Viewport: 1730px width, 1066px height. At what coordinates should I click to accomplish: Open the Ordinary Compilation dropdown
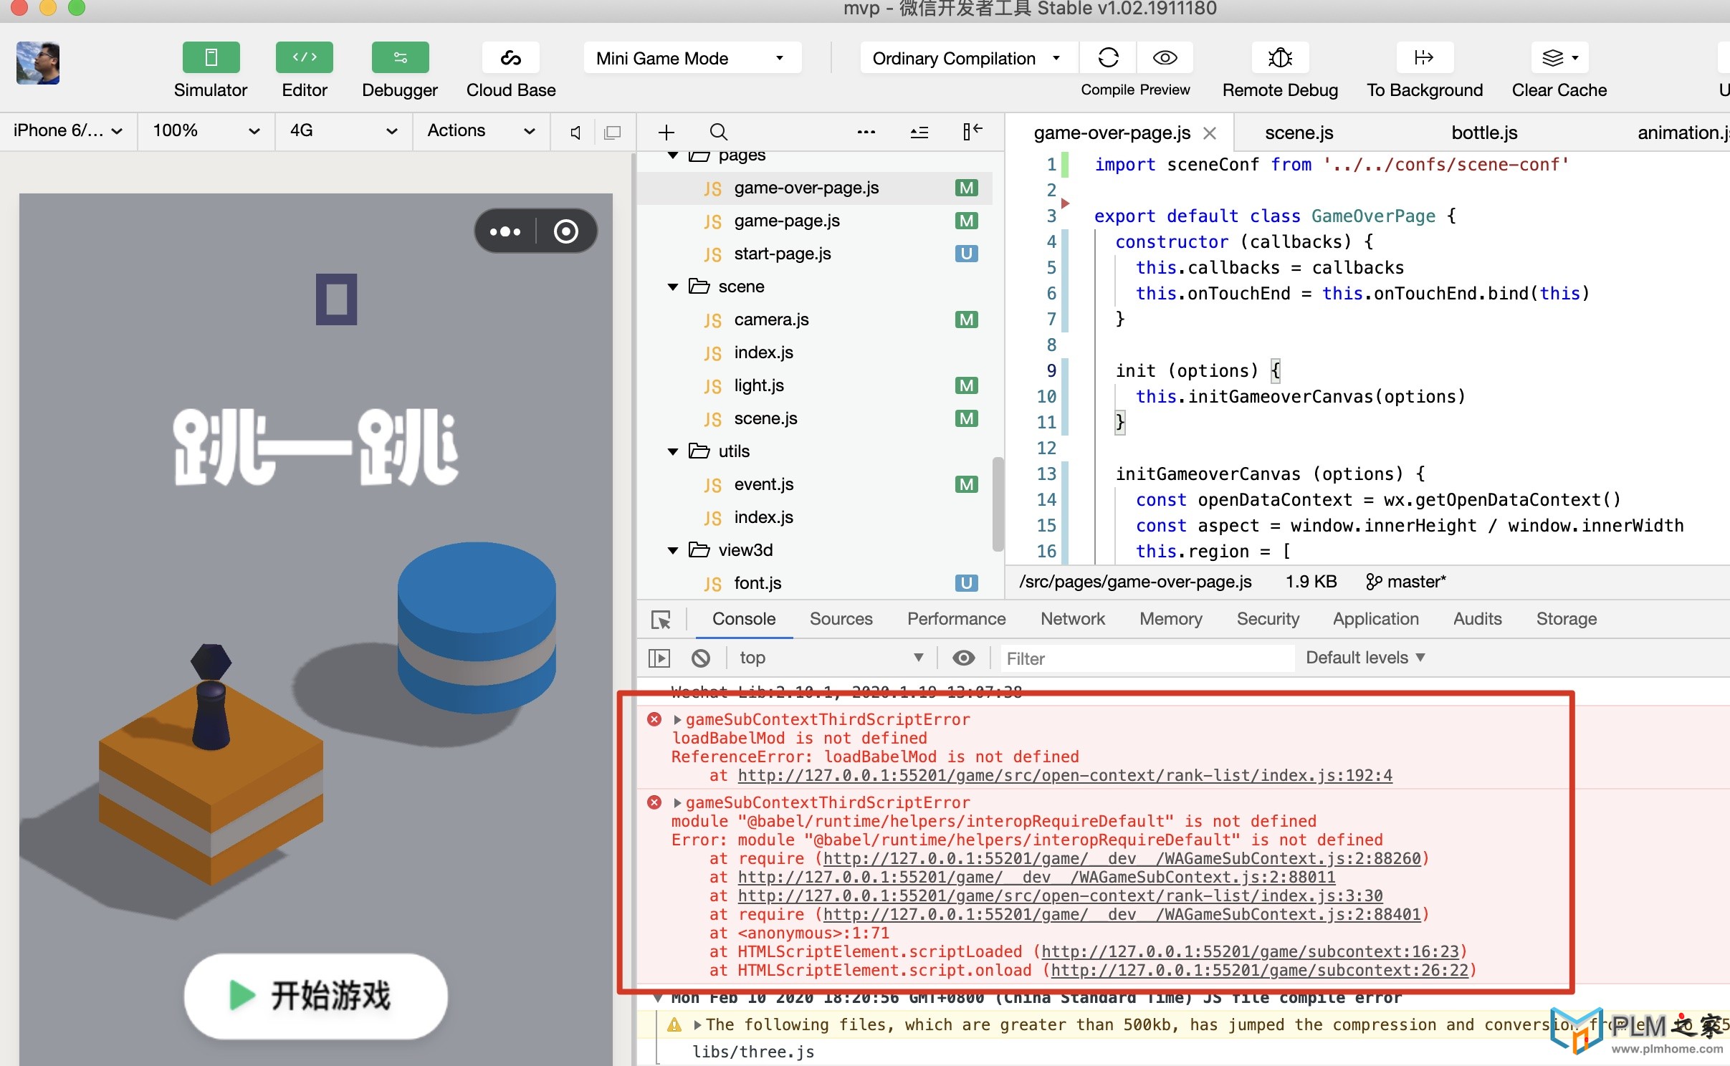pyautogui.click(x=968, y=58)
